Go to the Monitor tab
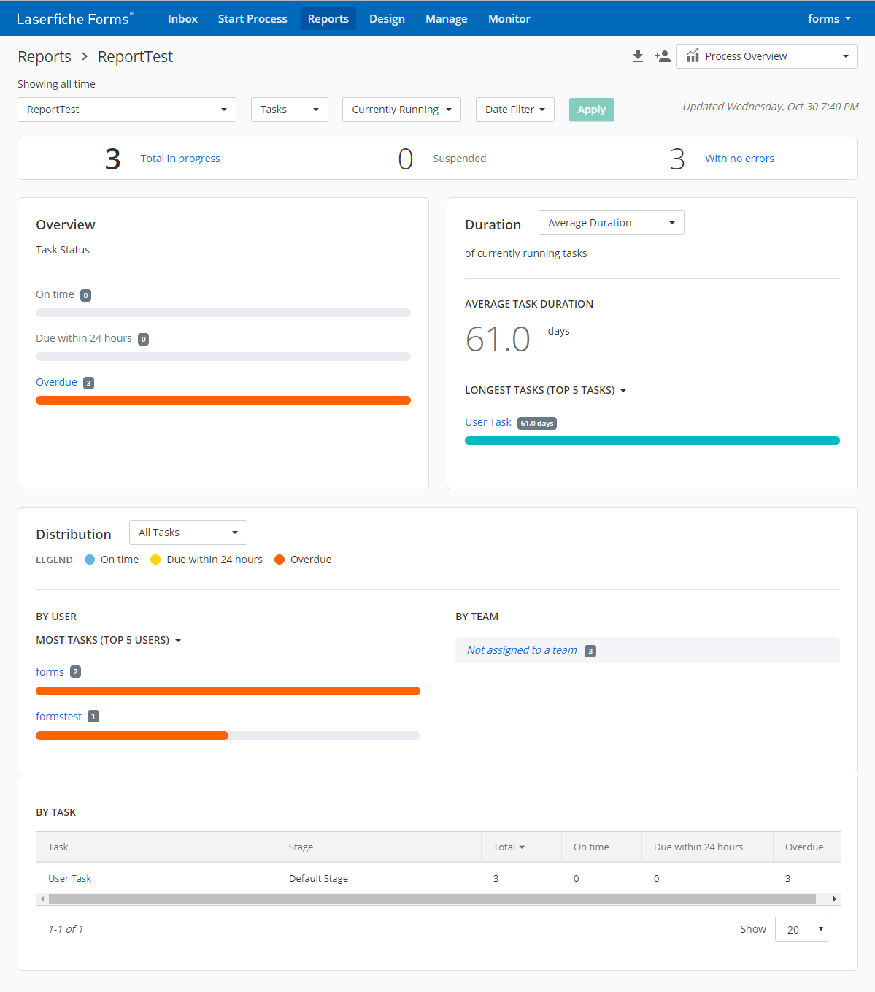Image resolution: width=875 pixels, height=992 pixels. pos(509,18)
